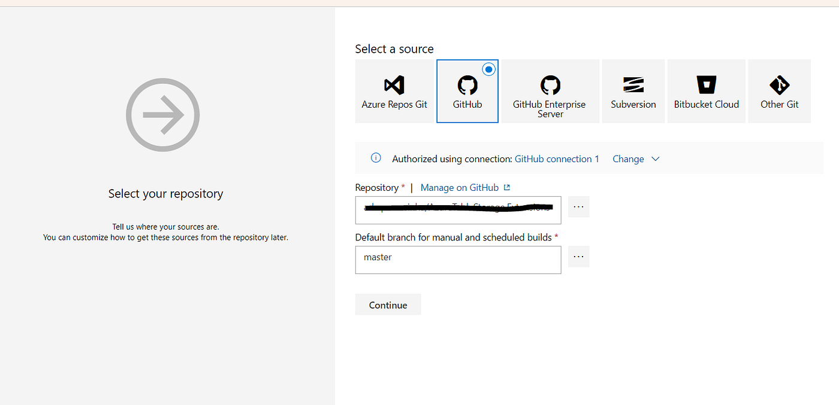Switch source selection to Subversion
This screenshot has width=839, height=405.
click(633, 91)
